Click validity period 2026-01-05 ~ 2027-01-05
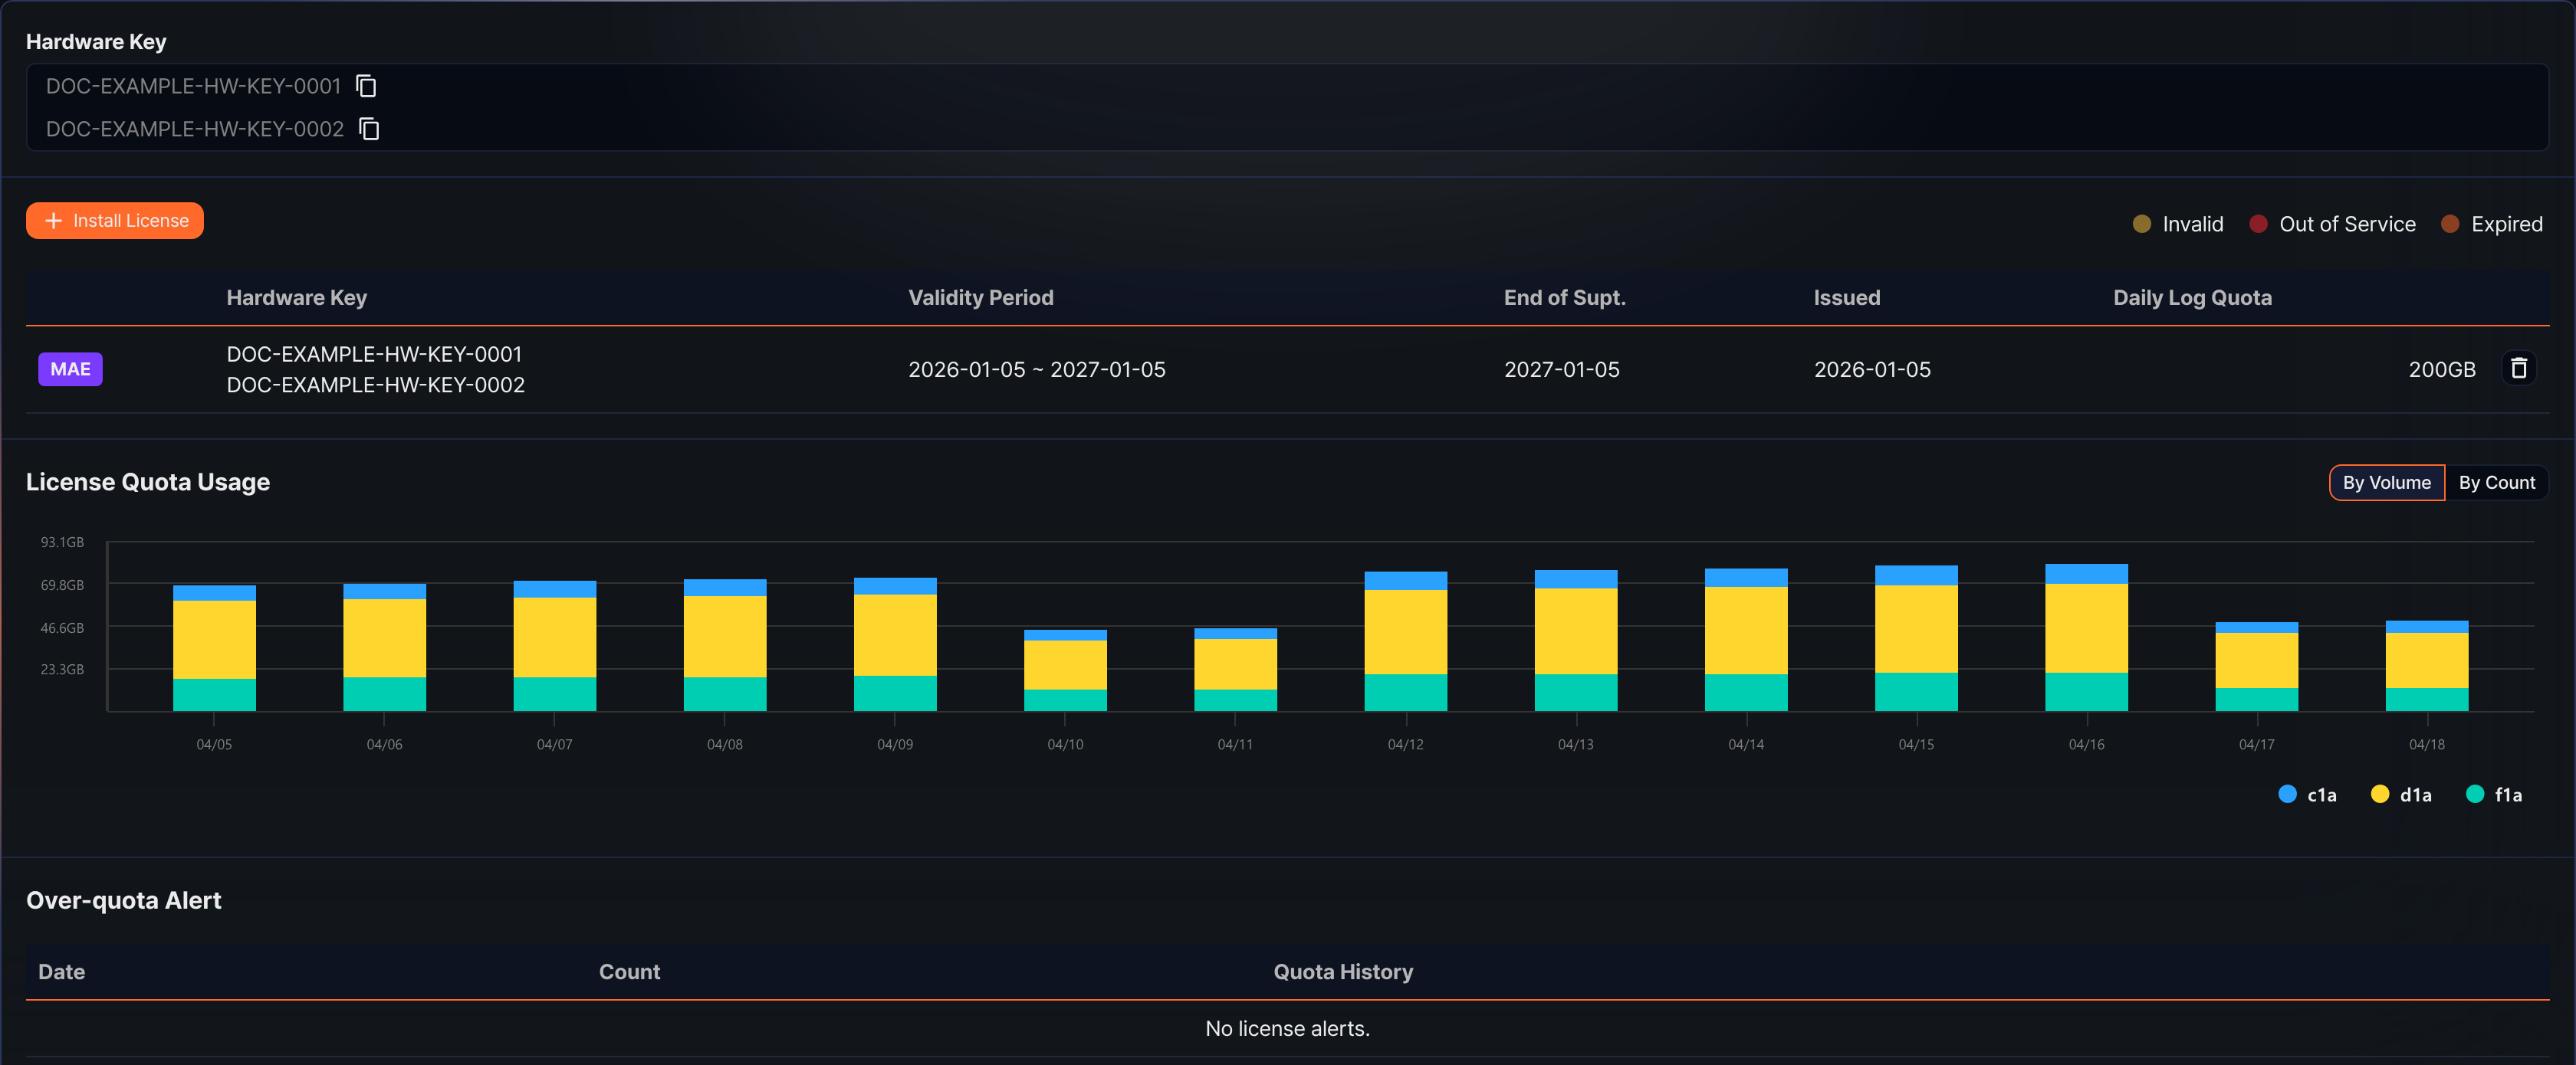The image size is (2576, 1065). pos(1036,369)
